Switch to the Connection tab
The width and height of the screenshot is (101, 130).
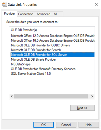[26, 14]
